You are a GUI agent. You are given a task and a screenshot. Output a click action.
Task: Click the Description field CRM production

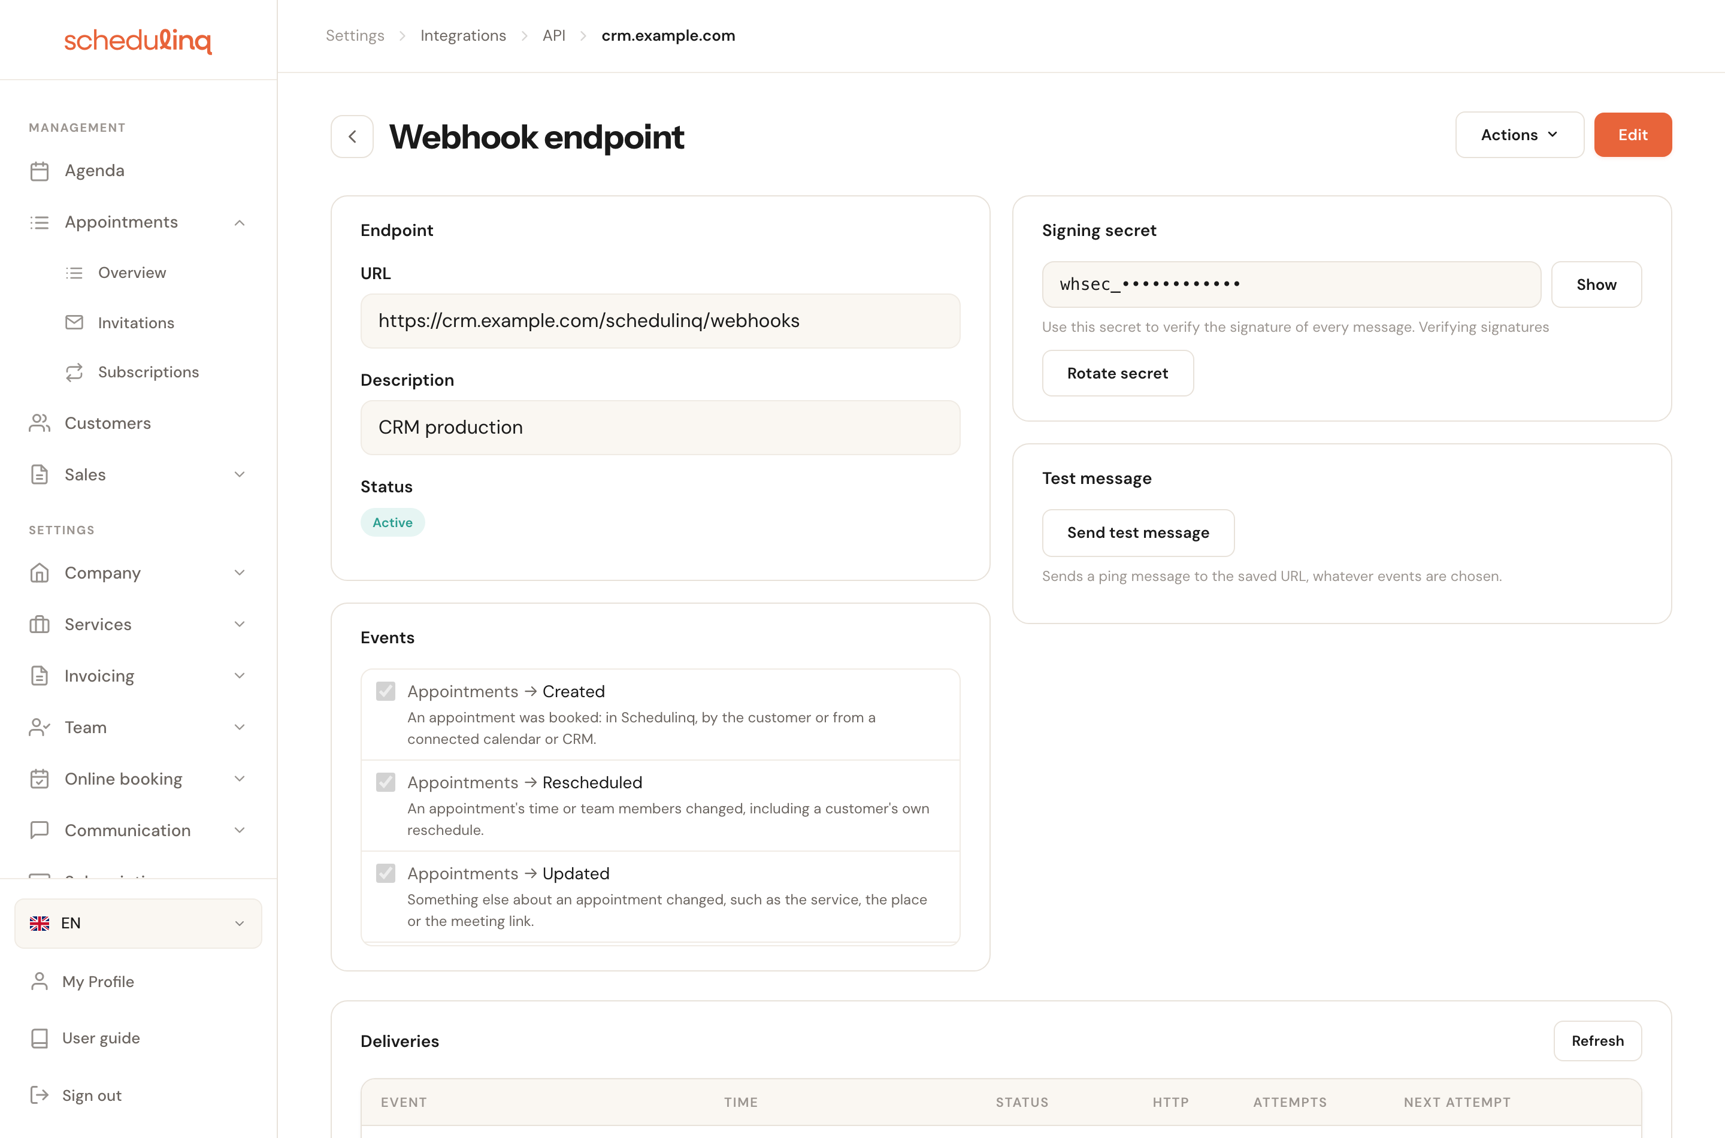[661, 428]
